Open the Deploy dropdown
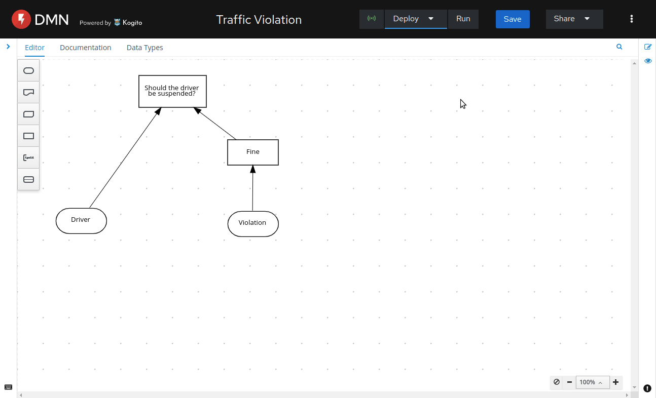 (x=415, y=19)
